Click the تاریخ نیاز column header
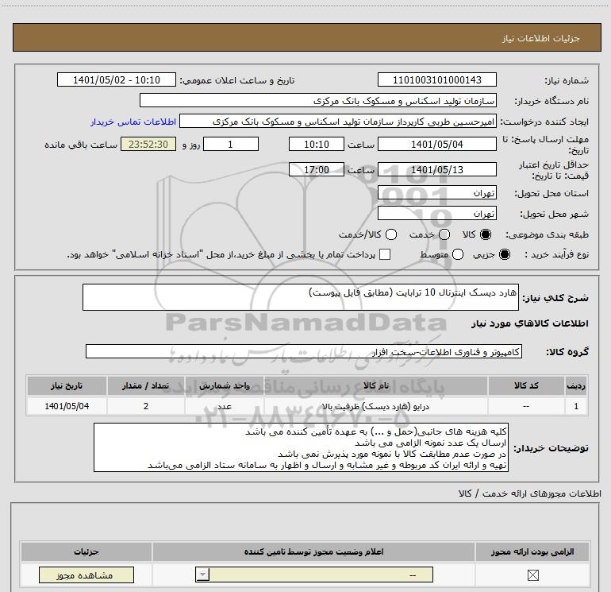This screenshot has width=611, height=592. tap(67, 385)
